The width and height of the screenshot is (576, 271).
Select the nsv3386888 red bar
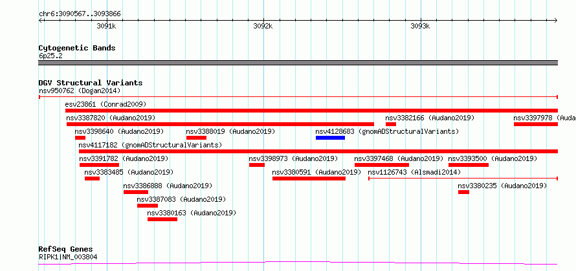136,192
